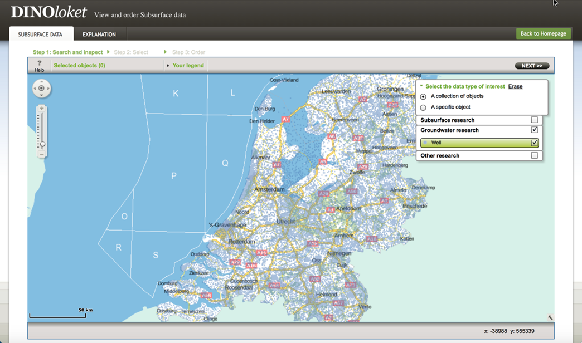Select the 'A specific object' radio option
582x343 pixels.
[423, 107]
